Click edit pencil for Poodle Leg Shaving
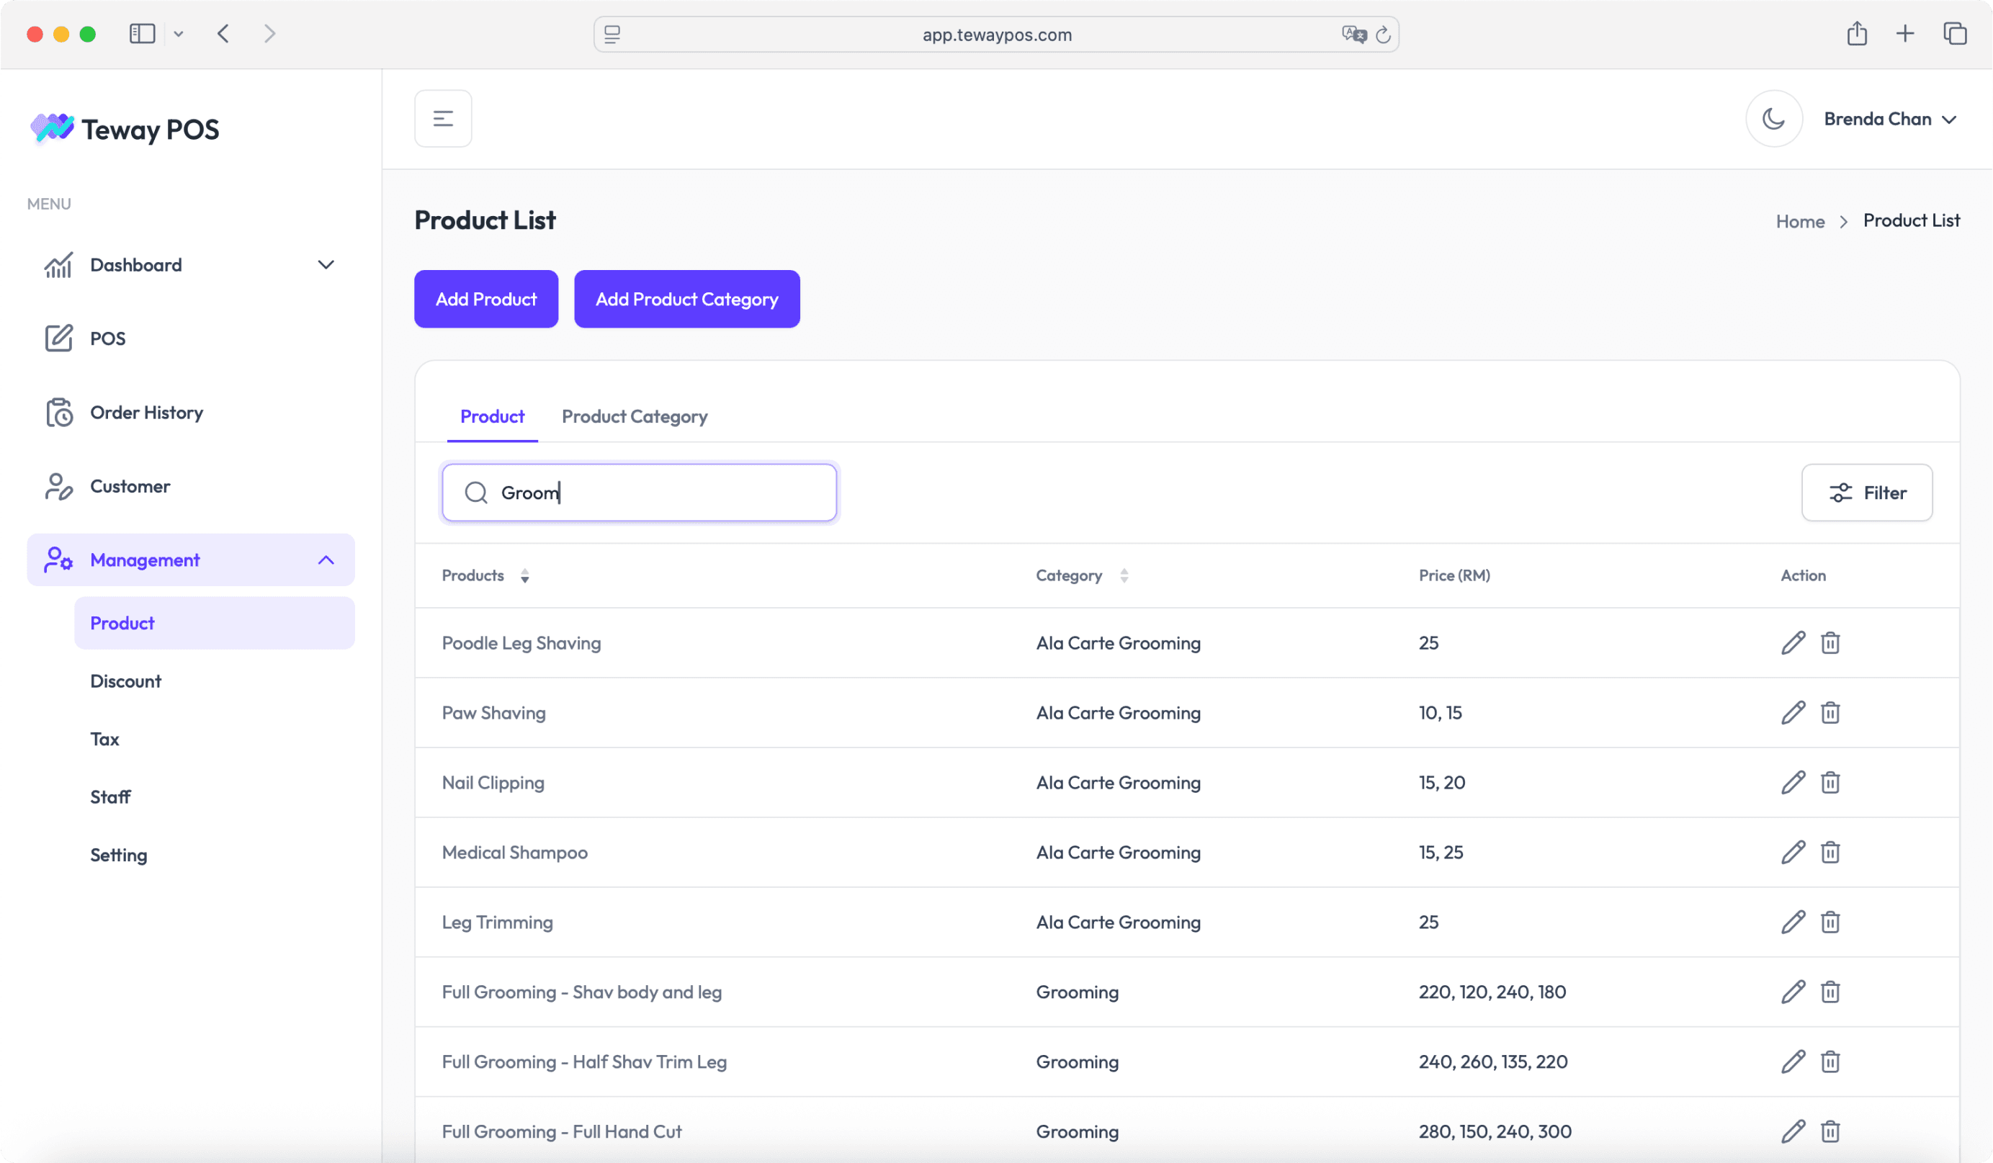 click(x=1792, y=643)
